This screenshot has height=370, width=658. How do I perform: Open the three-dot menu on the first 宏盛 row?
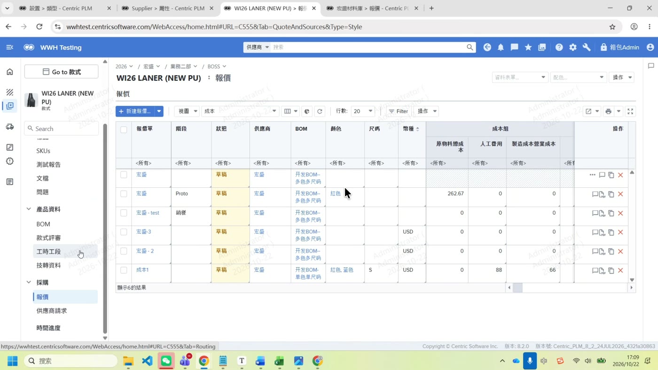[592, 175]
